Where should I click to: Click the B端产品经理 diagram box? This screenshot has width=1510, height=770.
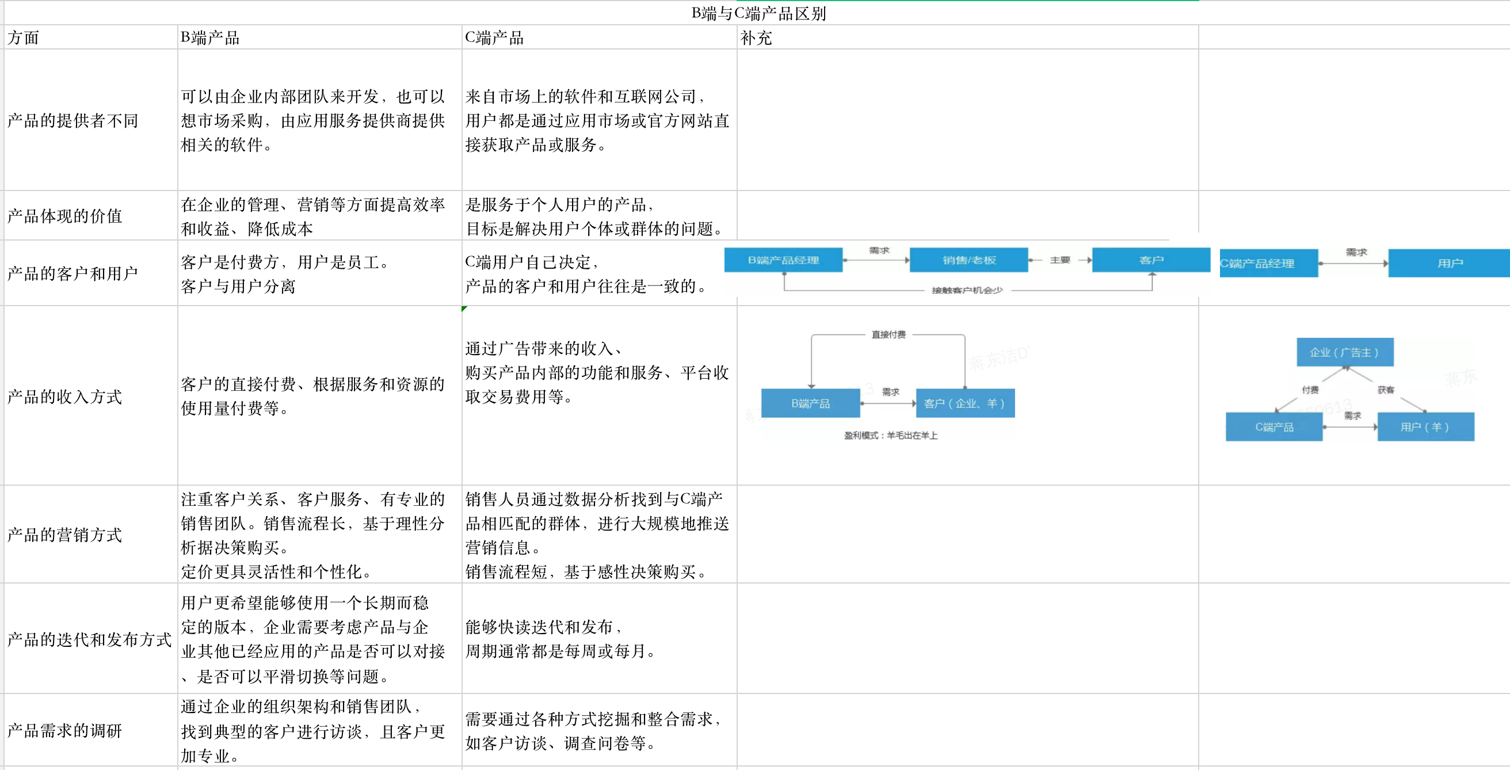tap(783, 260)
